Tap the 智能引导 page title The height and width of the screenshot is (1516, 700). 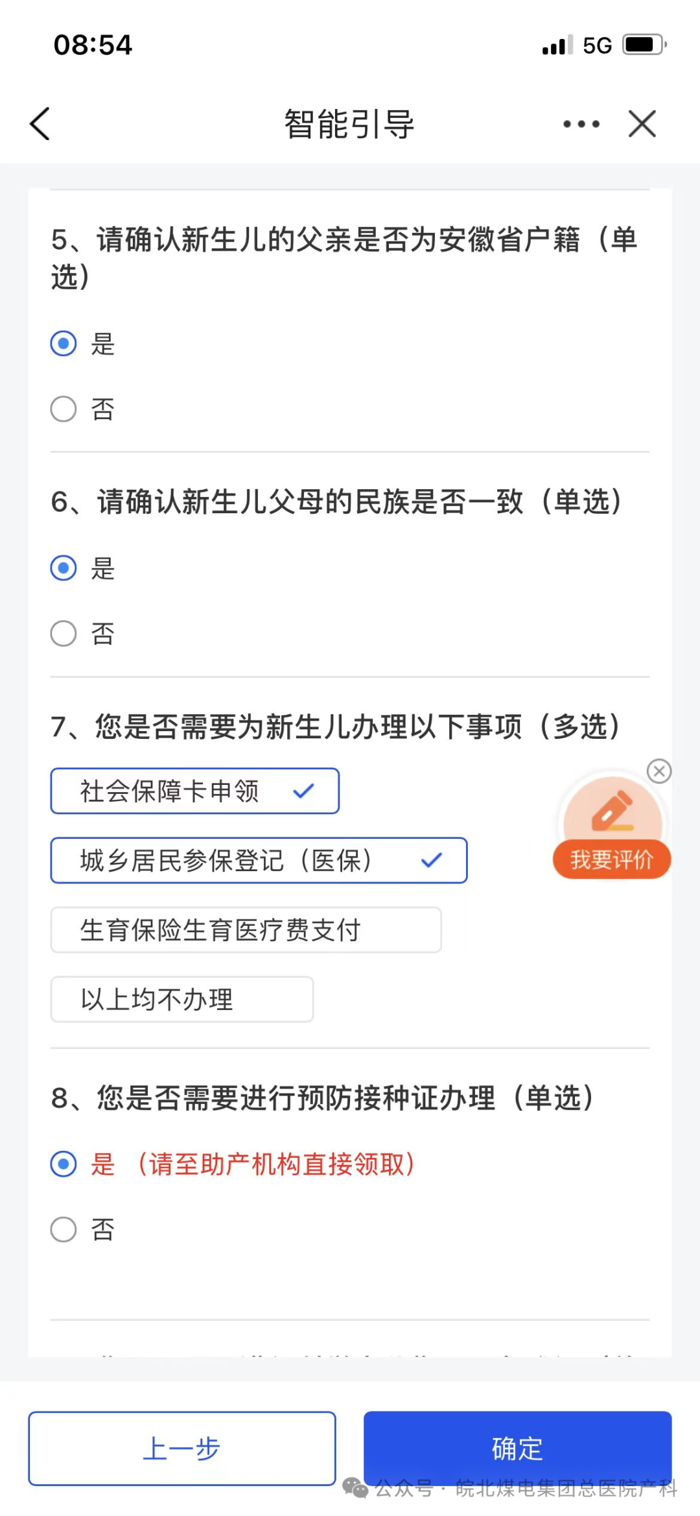[x=349, y=124]
